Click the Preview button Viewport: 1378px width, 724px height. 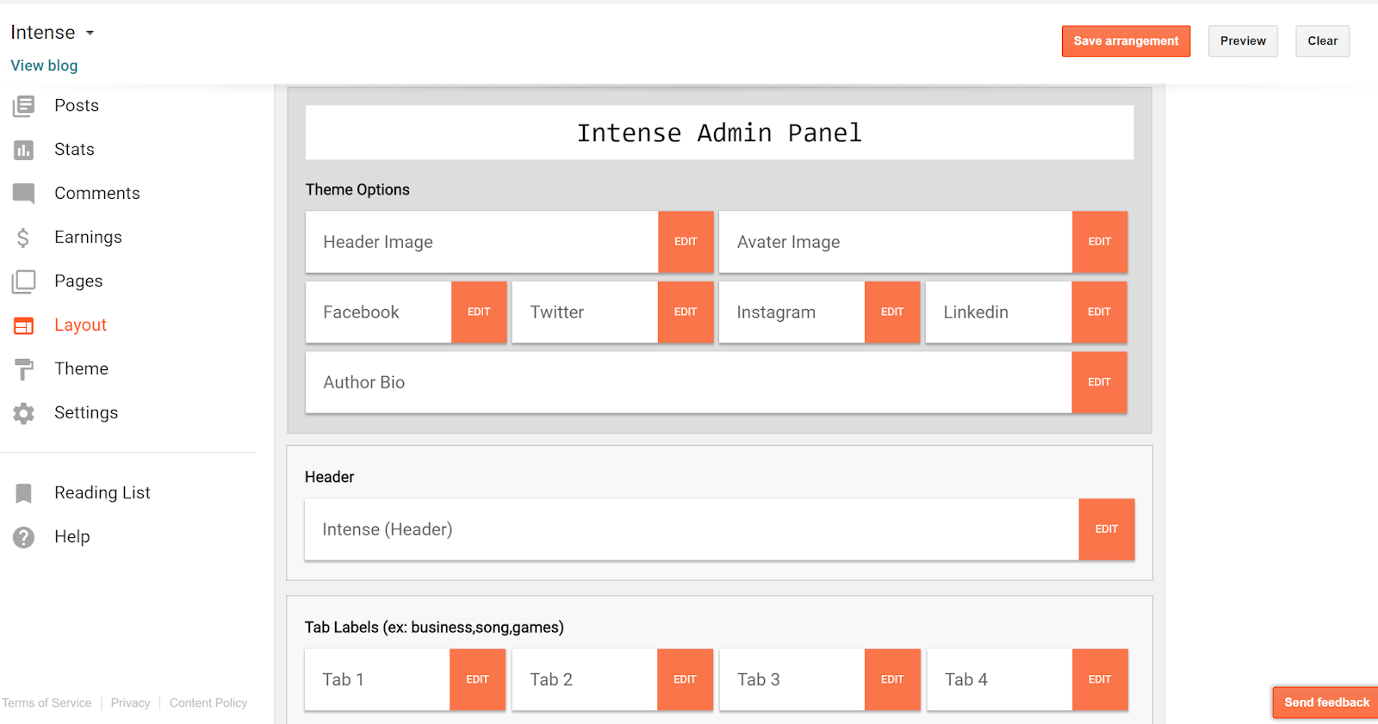tap(1243, 41)
